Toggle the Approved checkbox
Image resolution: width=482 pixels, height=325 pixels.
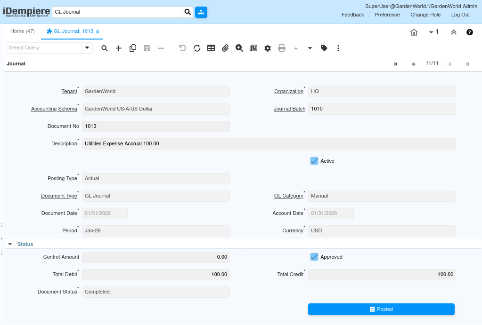(314, 257)
